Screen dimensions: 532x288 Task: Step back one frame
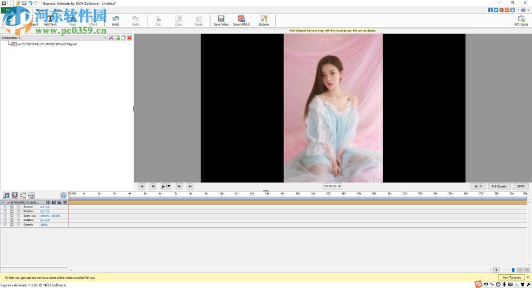[x=153, y=186]
